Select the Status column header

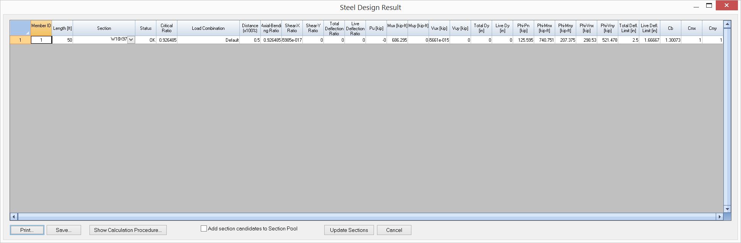146,28
